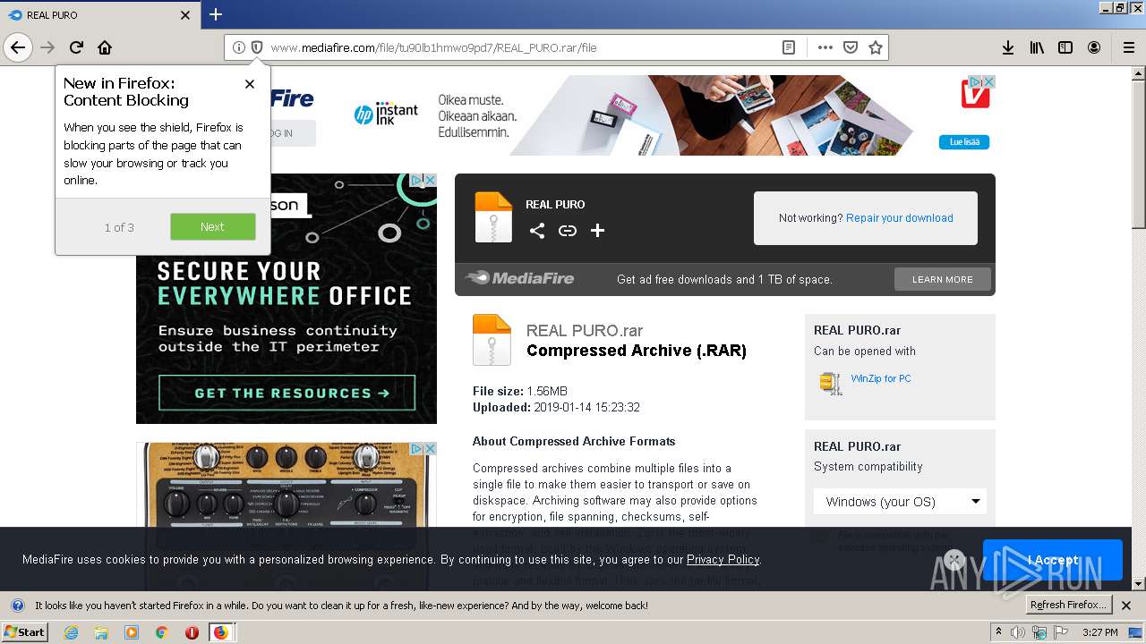Close the Firefox refresh notification bar
Image resolution: width=1146 pixels, height=644 pixels.
[1126, 606]
